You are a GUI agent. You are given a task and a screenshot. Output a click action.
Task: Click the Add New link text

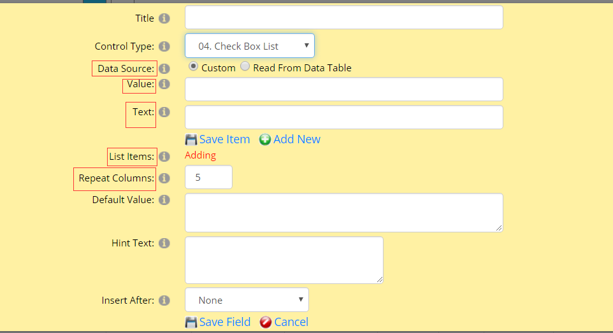(297, 139)
